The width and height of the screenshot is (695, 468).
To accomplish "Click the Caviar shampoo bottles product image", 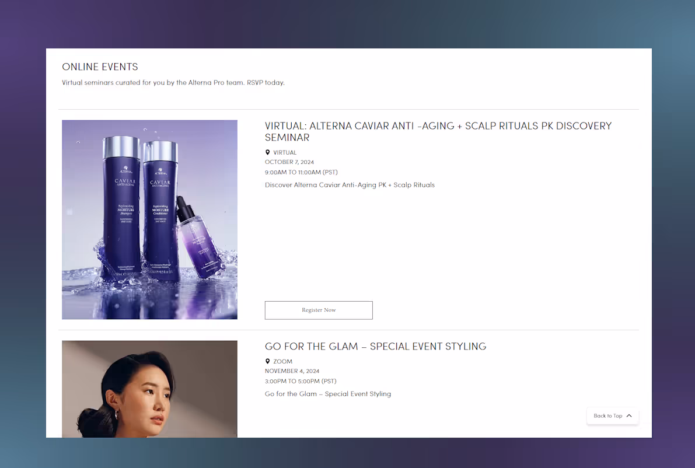I will (150, 220).
